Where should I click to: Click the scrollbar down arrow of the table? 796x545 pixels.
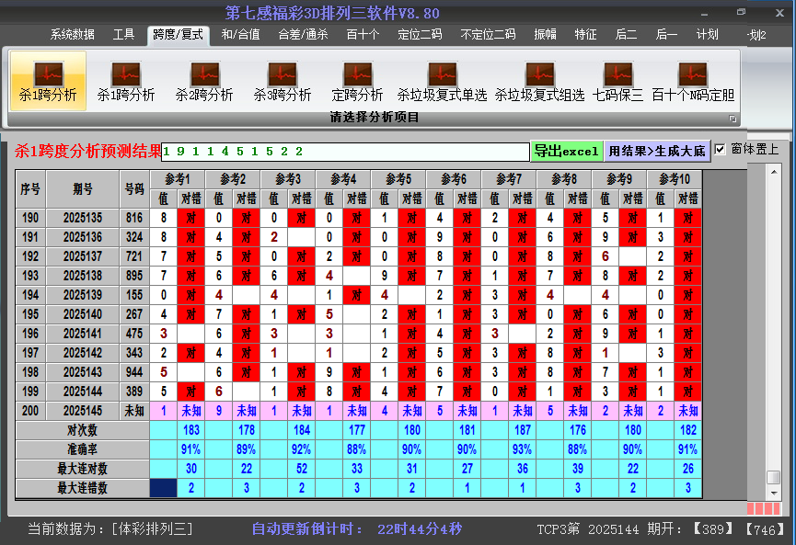click(x=774, y=493)
